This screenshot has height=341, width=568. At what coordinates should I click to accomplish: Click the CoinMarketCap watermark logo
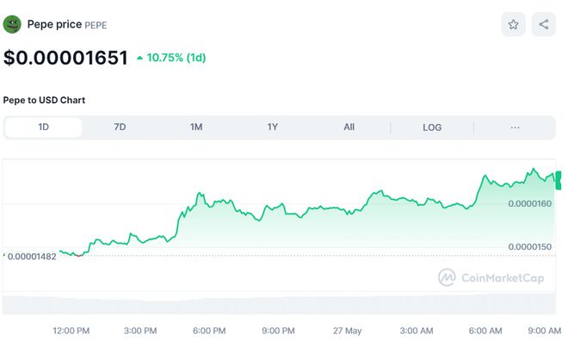pyautogui.click(x=491, y=277)
